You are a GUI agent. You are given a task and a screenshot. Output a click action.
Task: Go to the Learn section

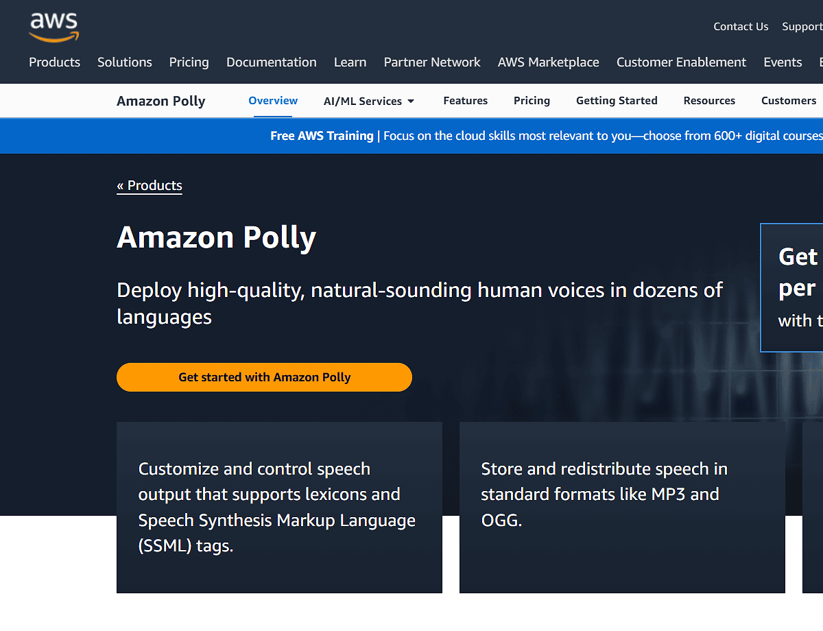350,62
